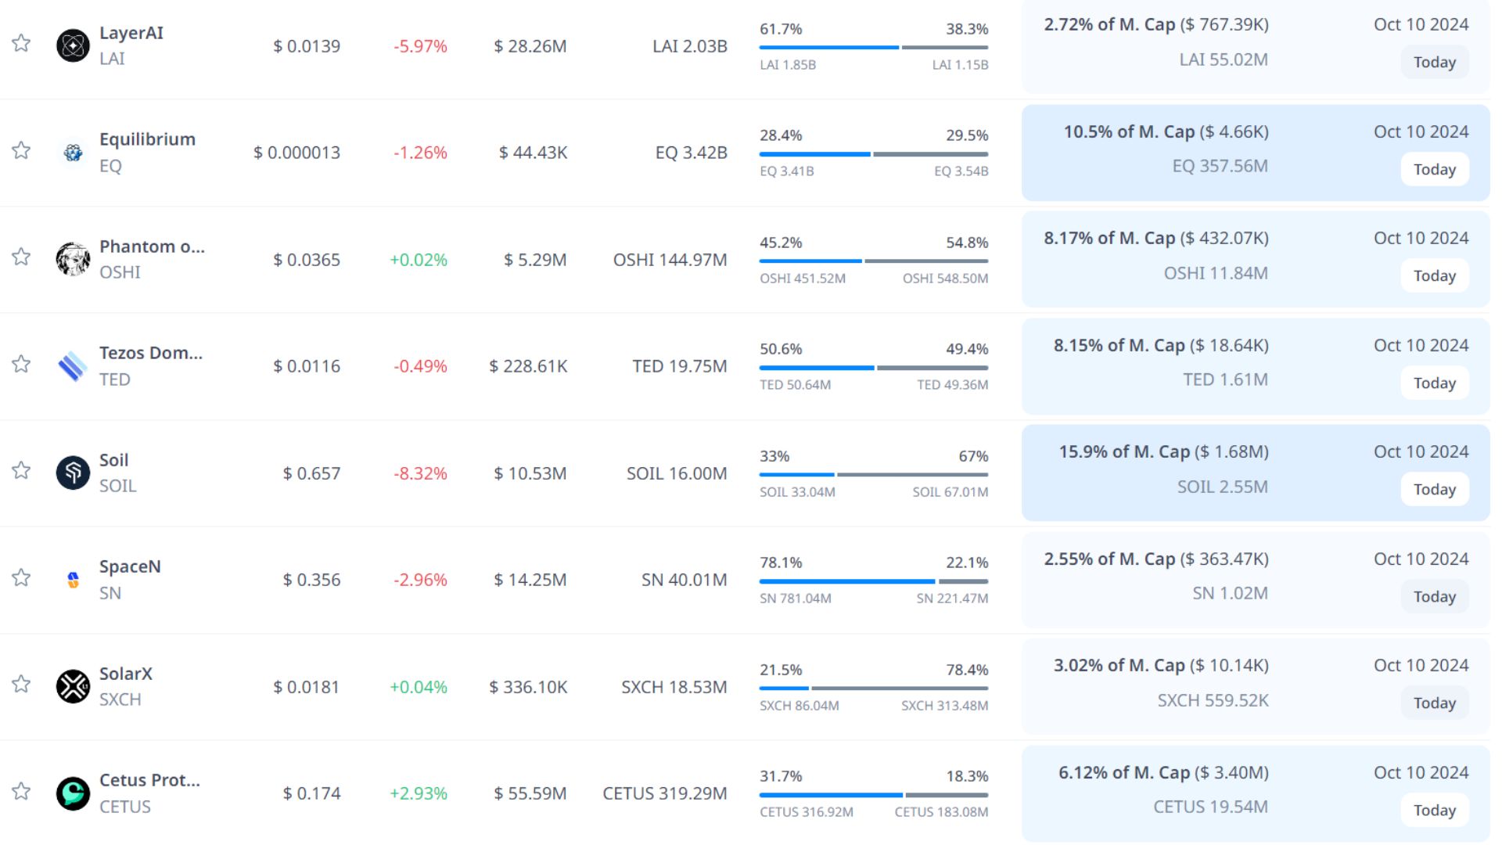Open the Equilibrium coin name link
The width and height of the screenshot is (1502, 845).
click(147, 139)
